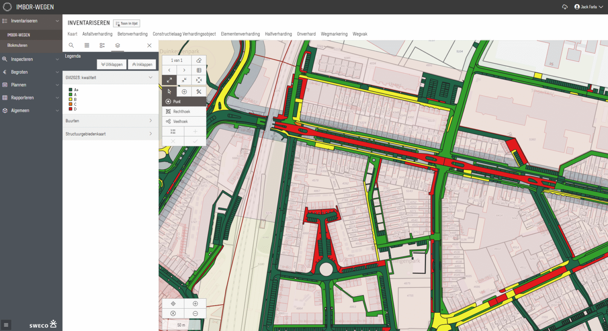Switch to the Kaart tab

point(72,34)
